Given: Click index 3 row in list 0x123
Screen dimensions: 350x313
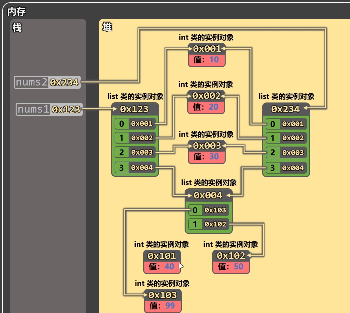Looking at the screenshot, I should pyautogui.click(x=135, y=167).
